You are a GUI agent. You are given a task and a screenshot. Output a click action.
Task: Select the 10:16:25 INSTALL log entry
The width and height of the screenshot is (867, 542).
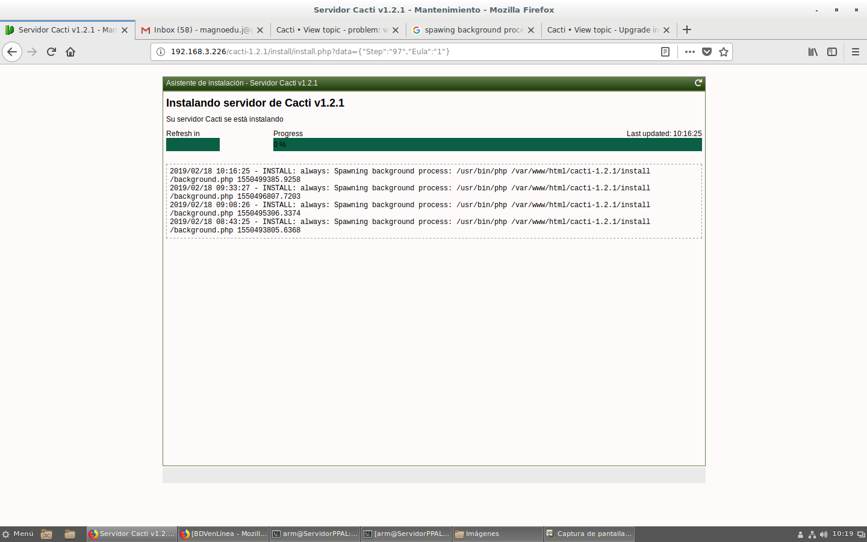tap(410, 175)
